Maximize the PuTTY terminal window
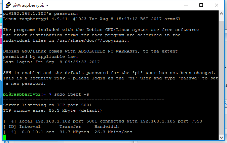The height and width of the screenshot is (143, 227). [201, 5]
